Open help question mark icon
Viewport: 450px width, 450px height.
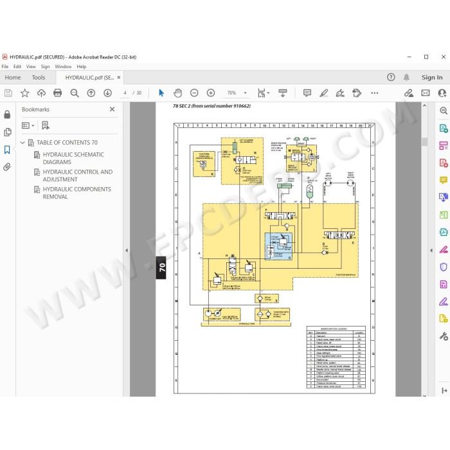(391, 77)
